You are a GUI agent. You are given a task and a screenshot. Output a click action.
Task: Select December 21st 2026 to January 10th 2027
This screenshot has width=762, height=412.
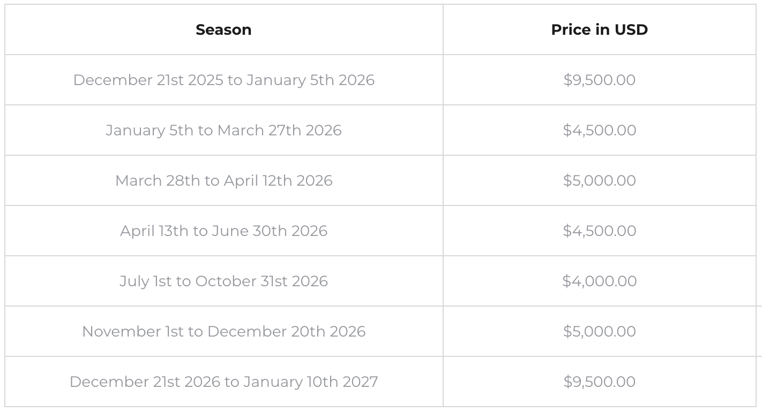point(223,382)
